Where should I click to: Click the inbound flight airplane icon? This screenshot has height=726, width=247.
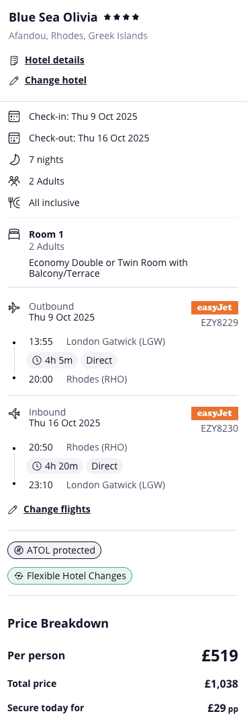point(14,413)
